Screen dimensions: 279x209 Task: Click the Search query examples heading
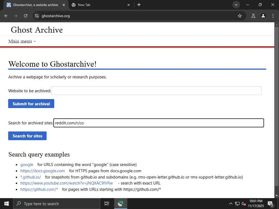pyautogui.click(x=39, y=154)
